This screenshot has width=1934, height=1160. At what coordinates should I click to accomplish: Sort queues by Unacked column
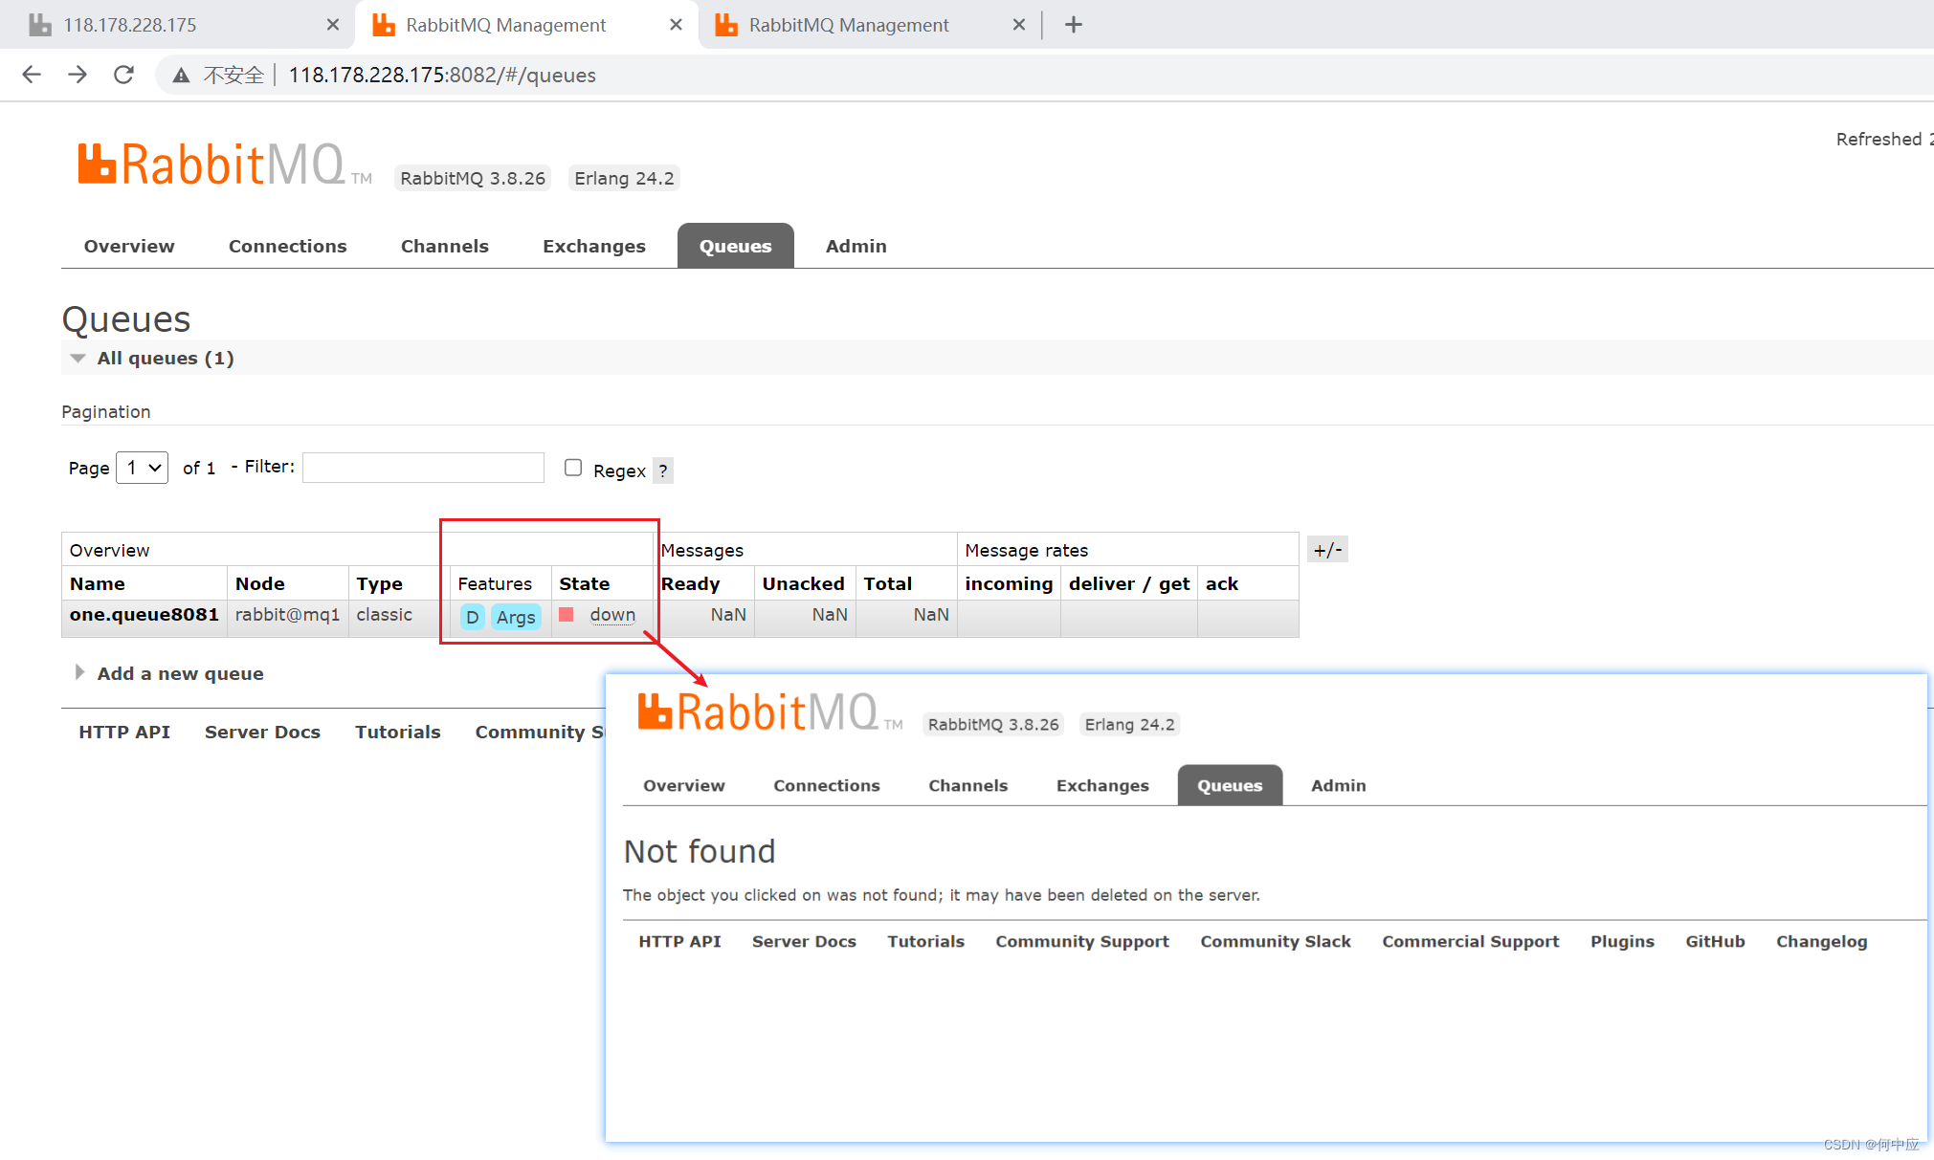coord(803,583)
